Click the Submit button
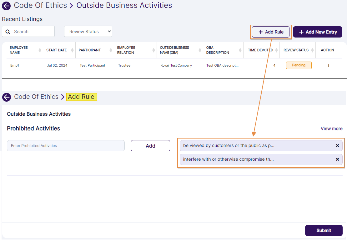Viewport: 347px width, 242px height. (x=324, y=230)
